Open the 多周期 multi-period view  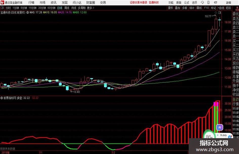coord(82,8)
